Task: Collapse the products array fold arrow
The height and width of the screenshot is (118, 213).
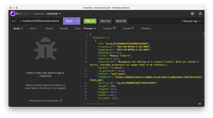Action: tap(88, 38)
